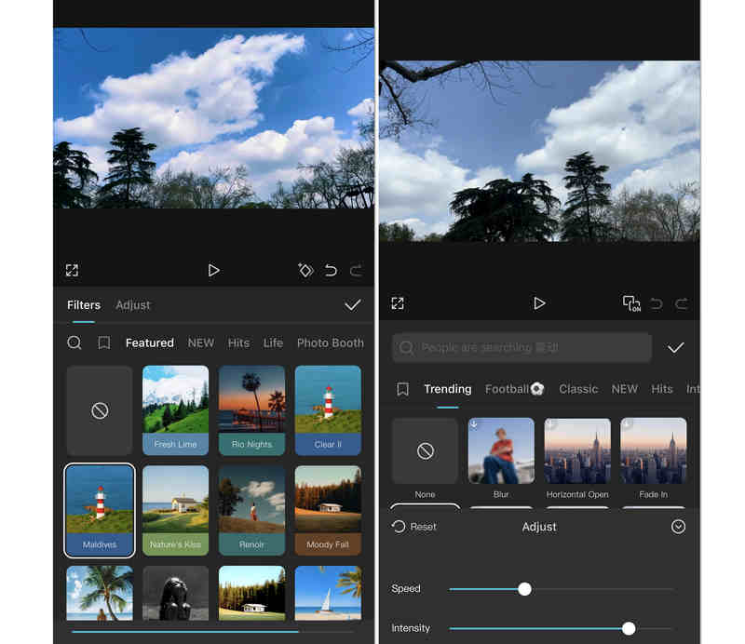Apply Horizontal Open transition
The height and width of the screenshot is (644, 745).
click(x=577, y=458)
